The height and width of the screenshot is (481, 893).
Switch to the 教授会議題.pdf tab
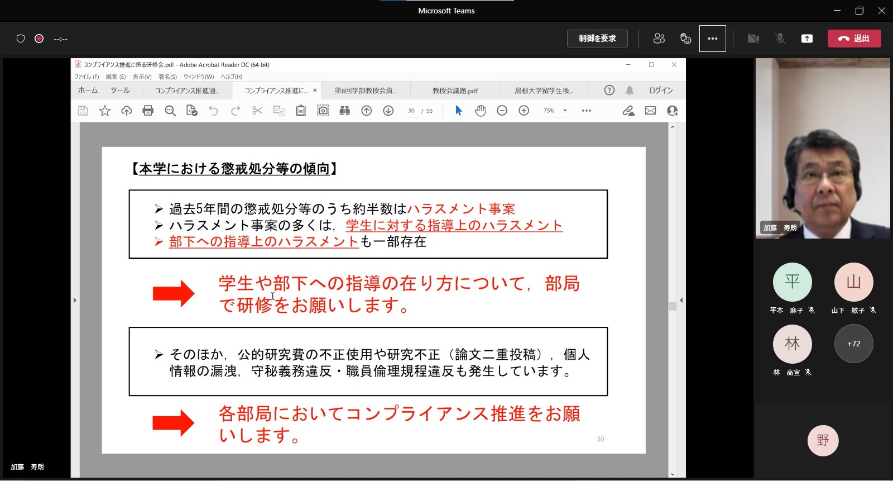click(x=455, y=91)
